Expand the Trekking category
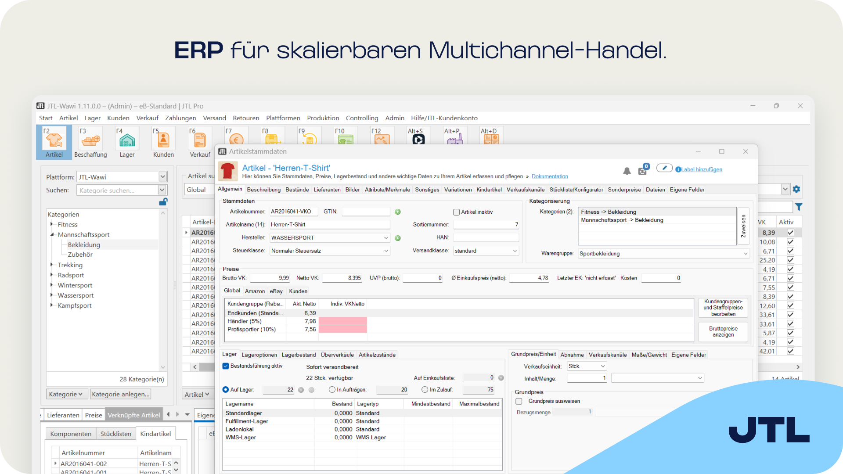This screenshot has width=843, height=474. tap(52, 265)
